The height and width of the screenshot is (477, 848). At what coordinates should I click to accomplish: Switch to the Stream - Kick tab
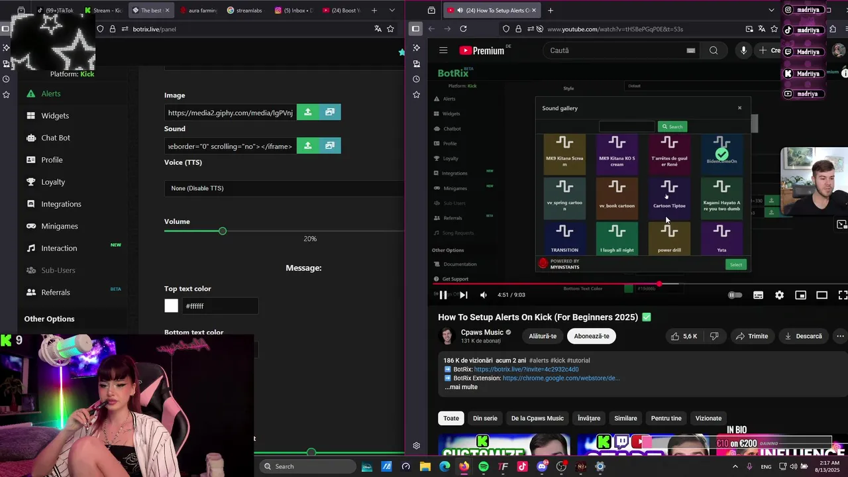(103, 10)
